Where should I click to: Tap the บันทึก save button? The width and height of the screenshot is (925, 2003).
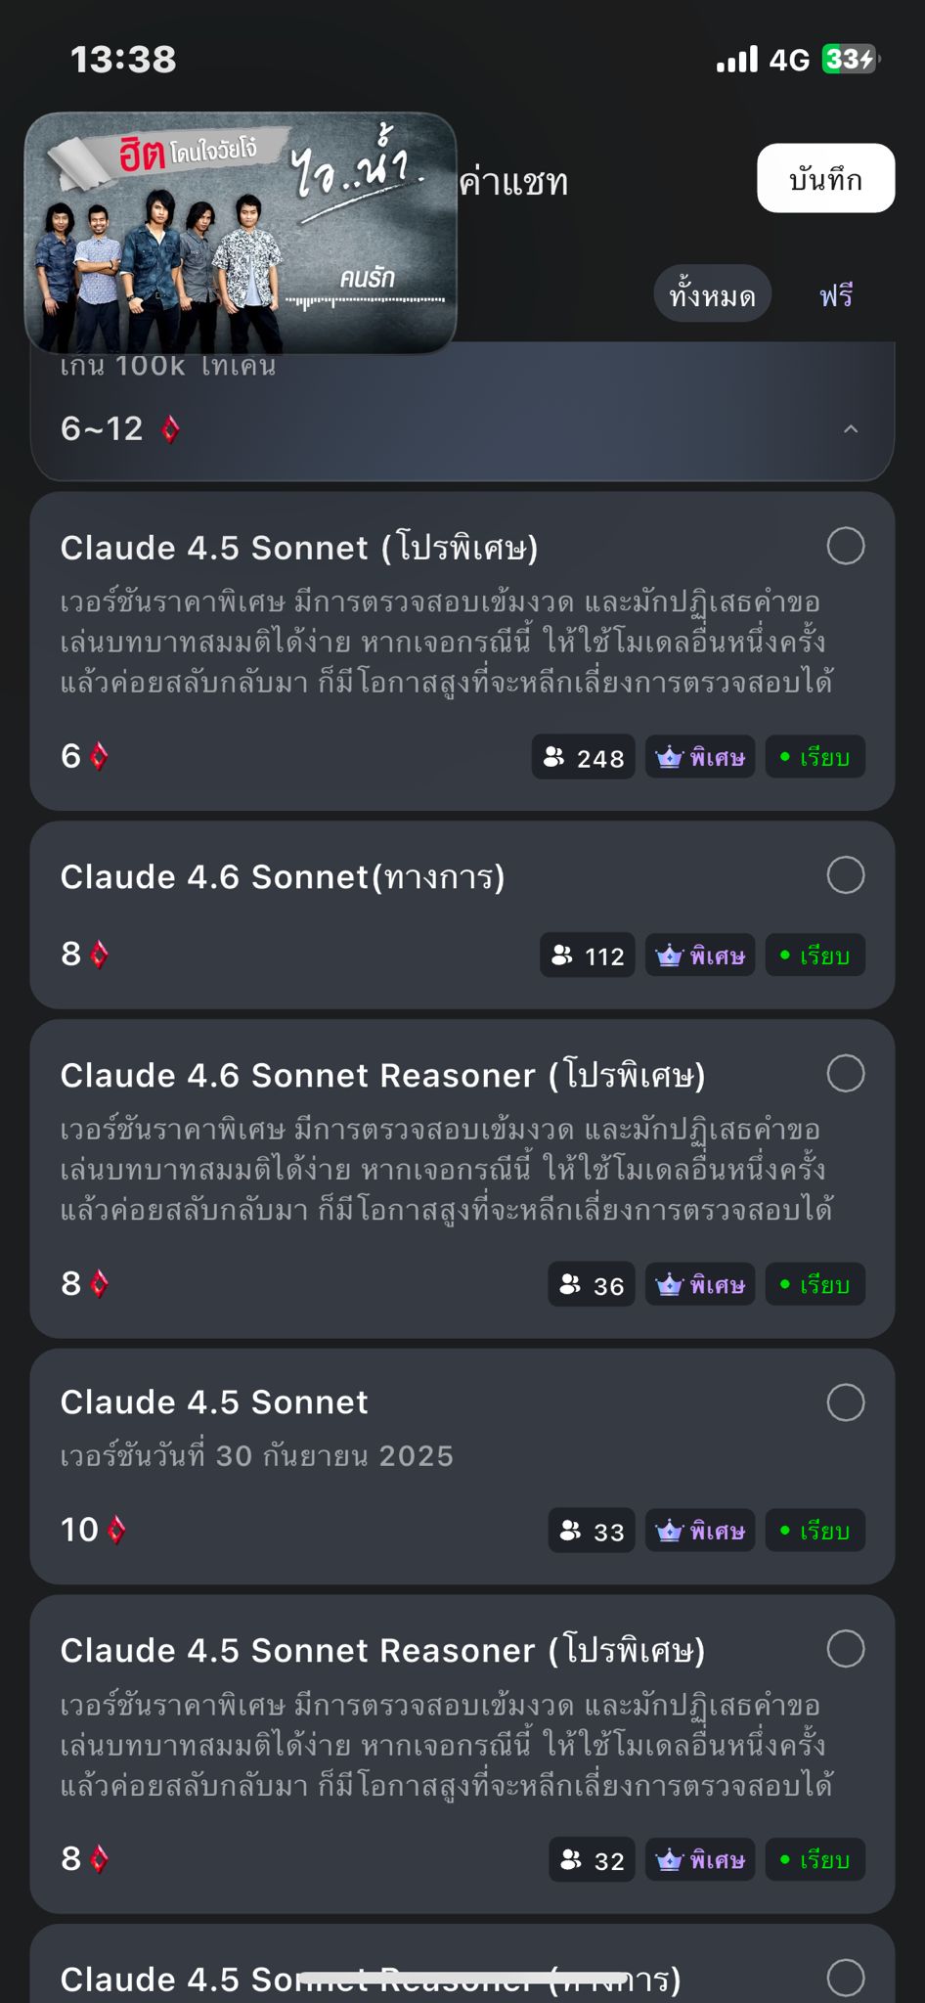(825, 178)
